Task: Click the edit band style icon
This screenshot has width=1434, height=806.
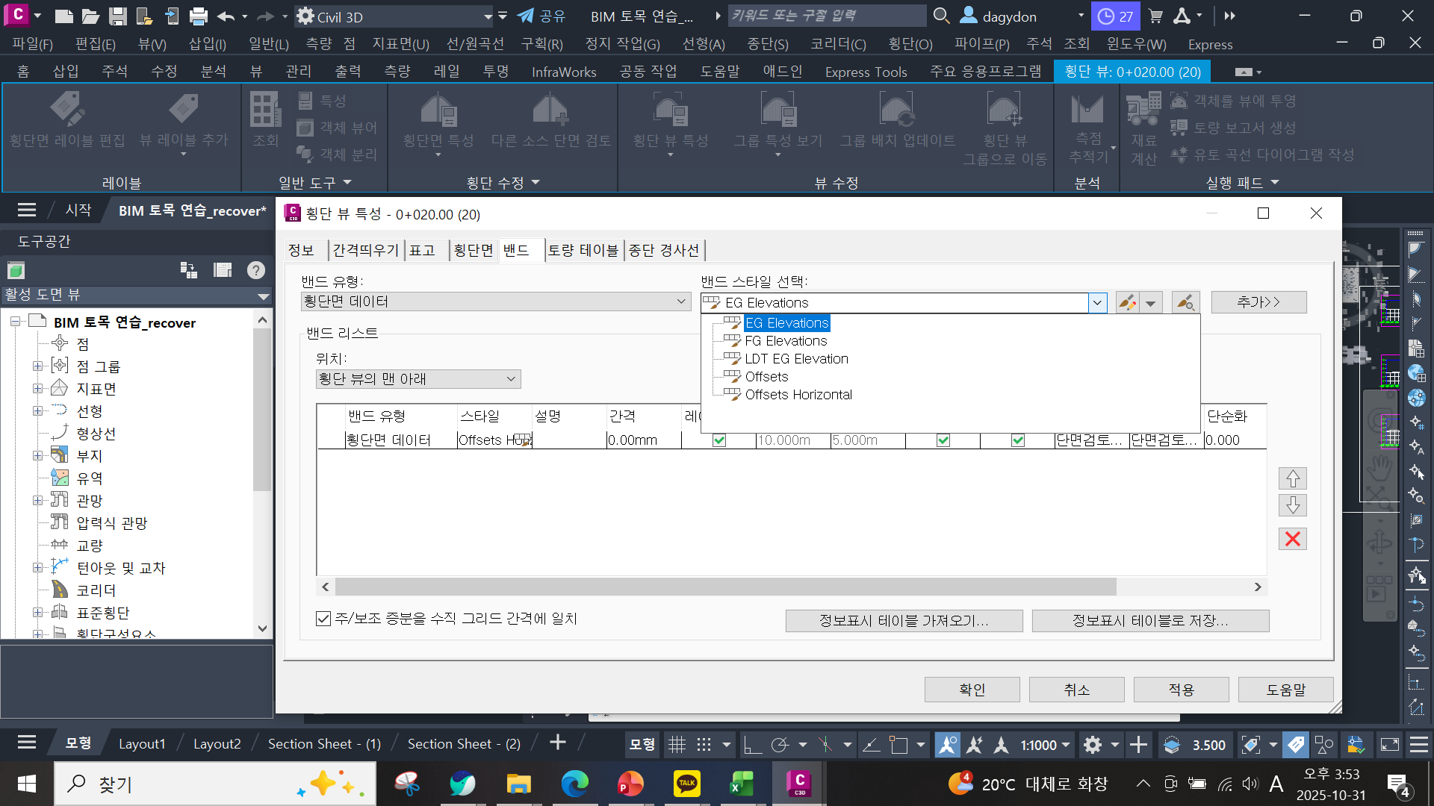Action: [x=1127, y=302]
